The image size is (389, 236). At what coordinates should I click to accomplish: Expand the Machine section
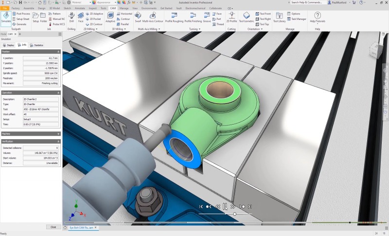coord(58,134)
